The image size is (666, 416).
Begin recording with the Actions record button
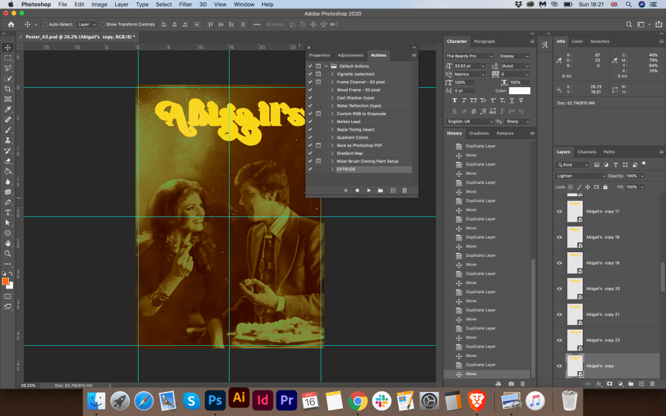[357, 190]
